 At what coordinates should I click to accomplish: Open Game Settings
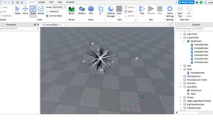170,12
